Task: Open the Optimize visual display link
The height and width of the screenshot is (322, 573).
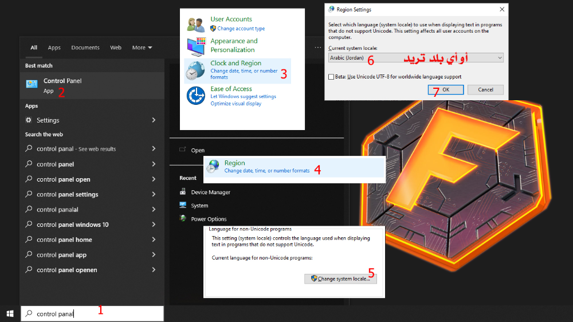Action: [236, 104]
